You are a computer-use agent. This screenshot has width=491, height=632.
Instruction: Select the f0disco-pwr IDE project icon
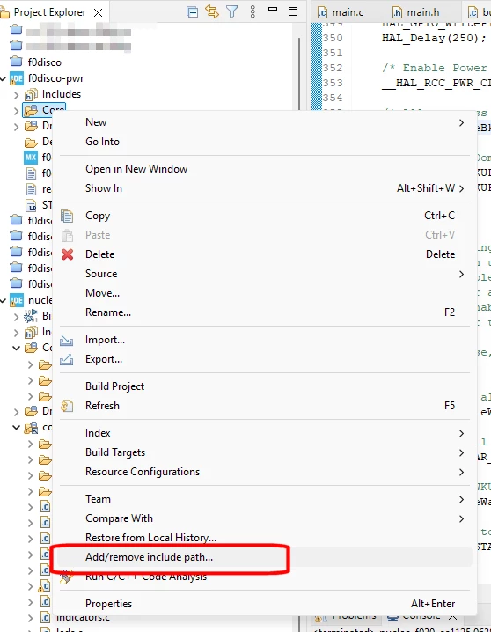click(17, 78)
